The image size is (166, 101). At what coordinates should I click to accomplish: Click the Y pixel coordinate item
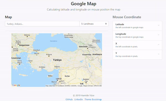click(x=137, y=55)
